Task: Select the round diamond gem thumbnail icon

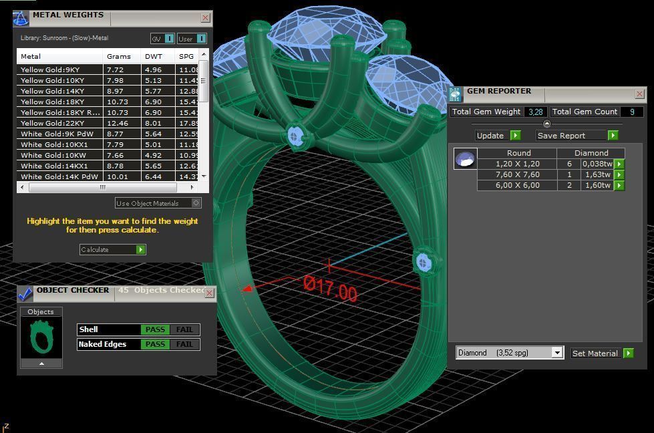Action: (x=465, y=159)
